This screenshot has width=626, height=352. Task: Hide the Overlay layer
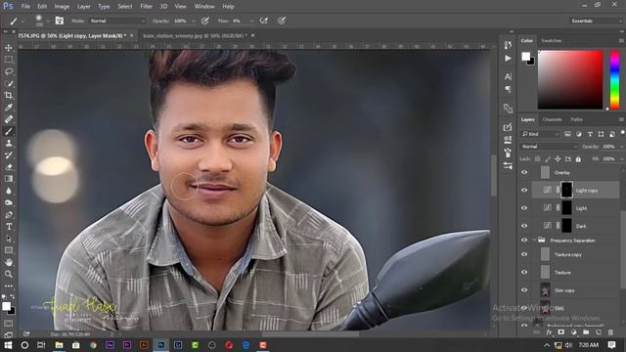click(x=524, y=172)
